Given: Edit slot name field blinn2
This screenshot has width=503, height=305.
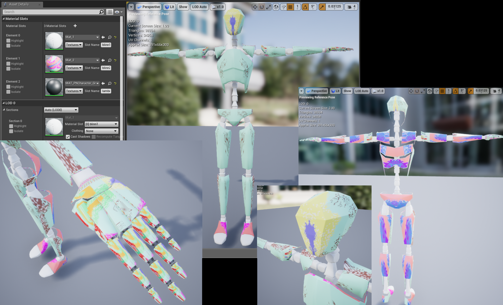Looking at the screenshot, I should point(106,68).
